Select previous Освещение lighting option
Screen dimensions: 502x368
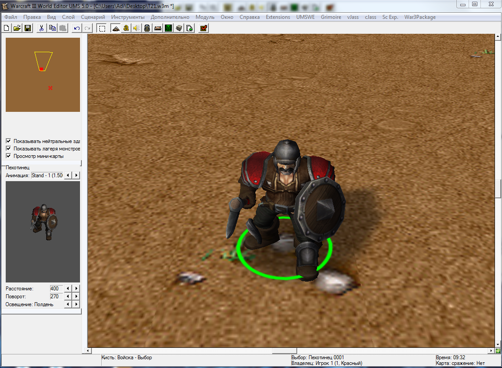[x=68, y=304]
